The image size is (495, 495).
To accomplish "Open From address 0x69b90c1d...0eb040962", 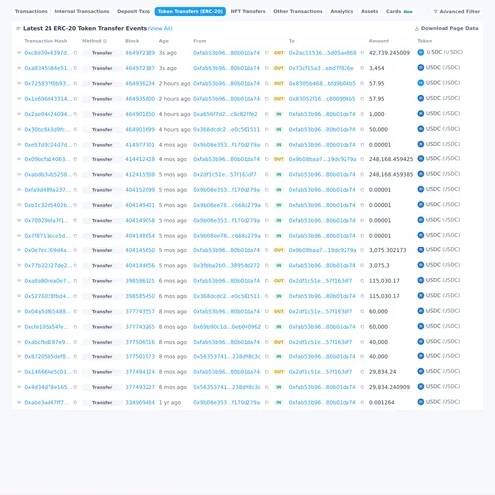I will coord(228,327).
